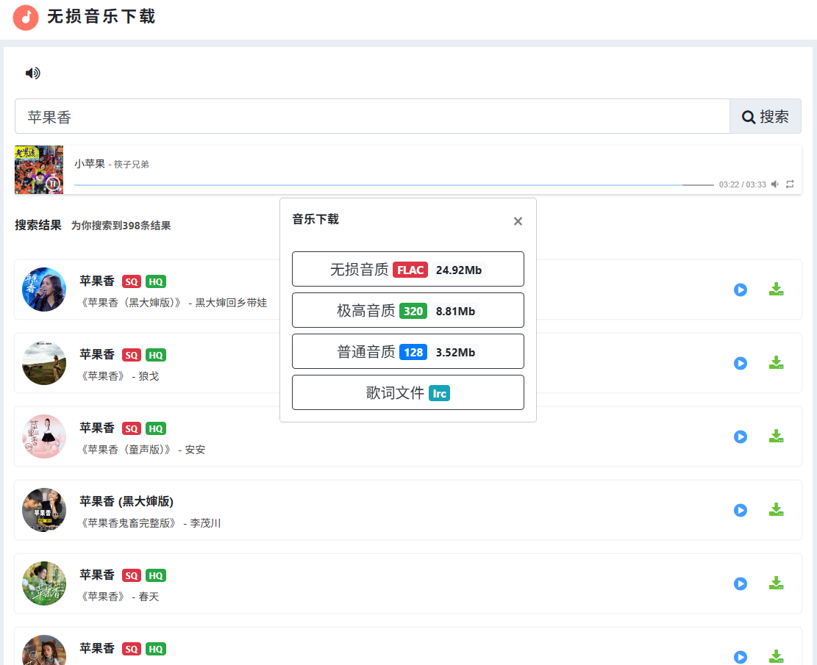Select 普通音质 128 download option
The image size is (817, 665).
tap(407, 351)
